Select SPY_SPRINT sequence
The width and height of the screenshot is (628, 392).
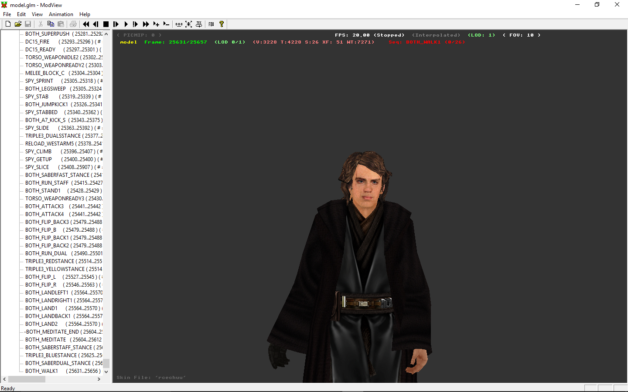coord(64,81)
